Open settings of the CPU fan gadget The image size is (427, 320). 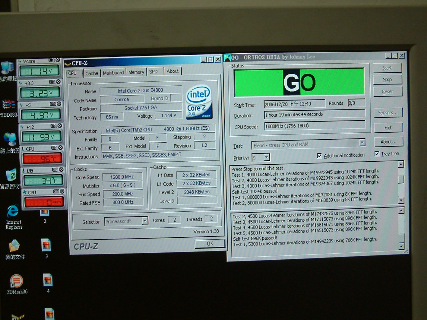56,192
